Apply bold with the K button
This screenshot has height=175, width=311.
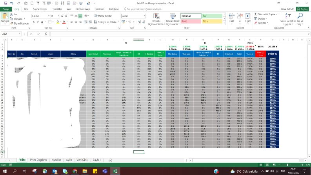point(33,22)
